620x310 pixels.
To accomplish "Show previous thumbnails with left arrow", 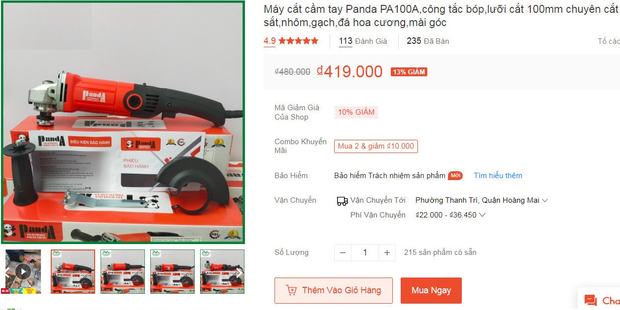I will click(6, 272).
